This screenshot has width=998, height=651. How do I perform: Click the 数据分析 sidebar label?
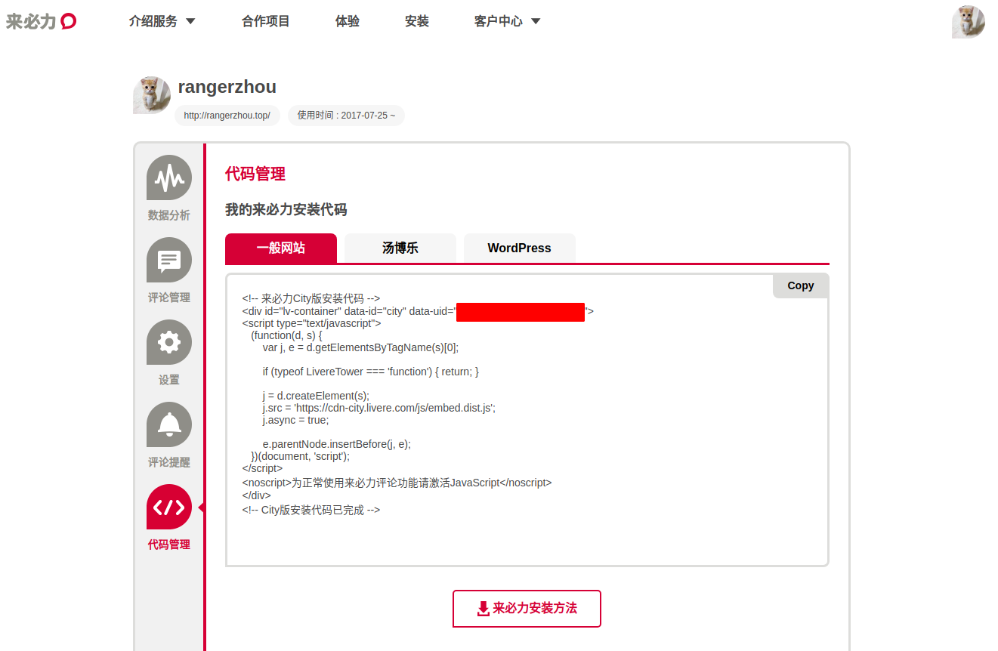click(169, 215)
